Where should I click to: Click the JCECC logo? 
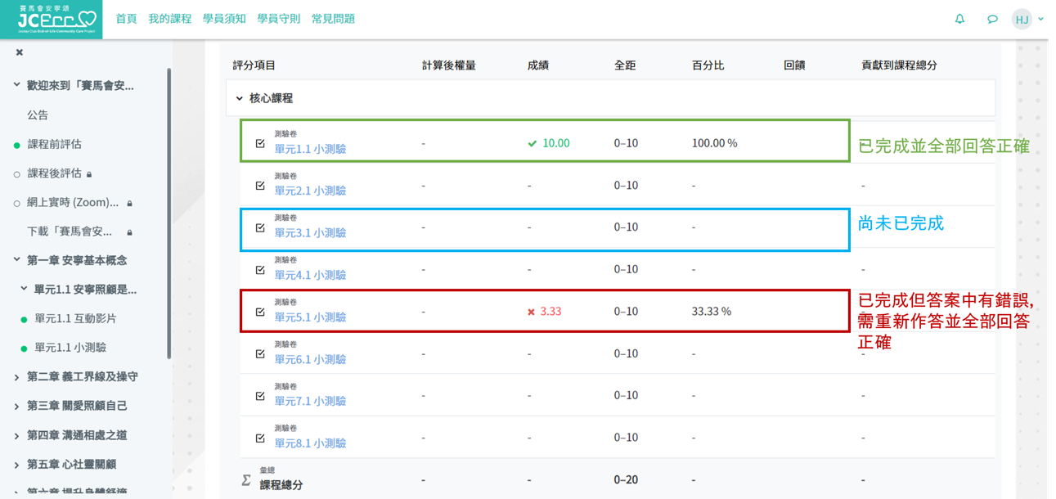pyautogui.click(x=56, y=19)
